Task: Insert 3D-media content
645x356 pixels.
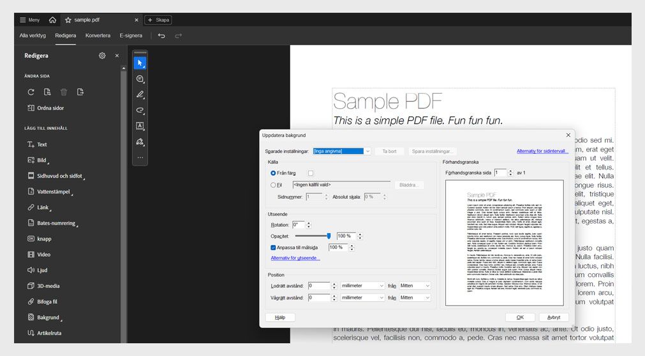Action: click(x=43, y=286)
